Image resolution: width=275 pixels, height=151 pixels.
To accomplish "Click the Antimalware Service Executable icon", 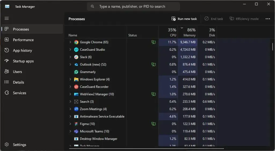I will [76, 116].
